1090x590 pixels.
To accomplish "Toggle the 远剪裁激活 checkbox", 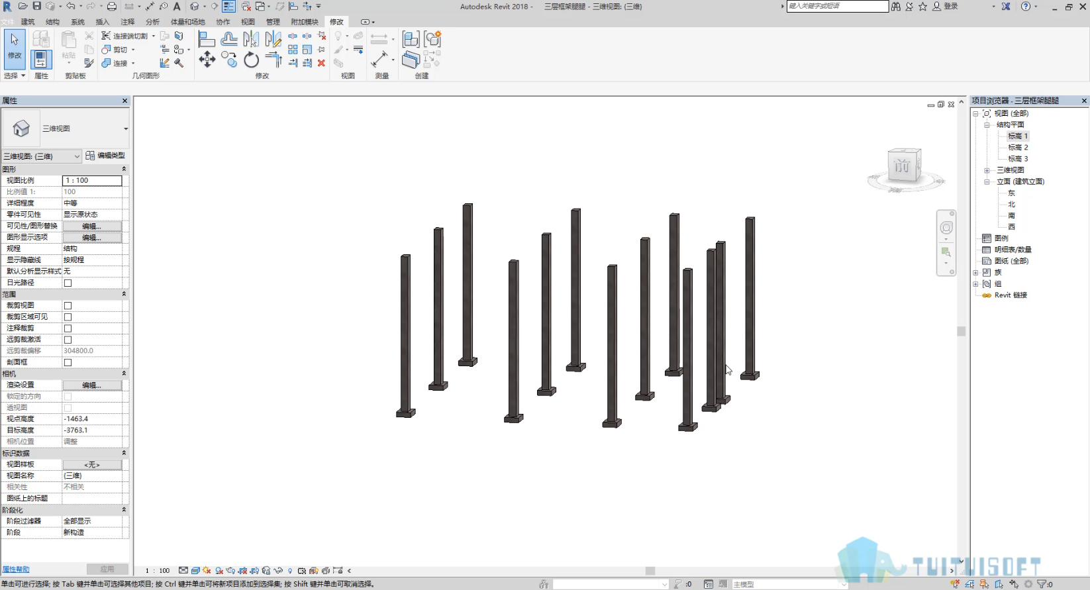I will [68, 340].
